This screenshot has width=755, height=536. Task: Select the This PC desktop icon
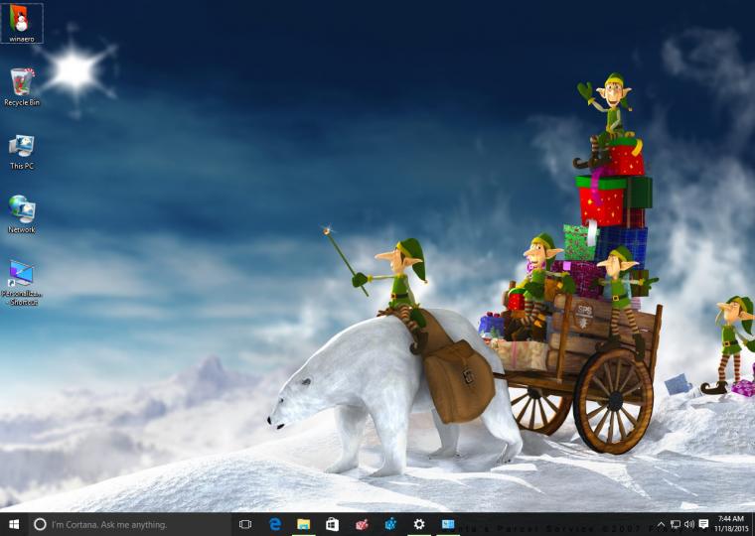pyautogui.click(x=22, y=152)
